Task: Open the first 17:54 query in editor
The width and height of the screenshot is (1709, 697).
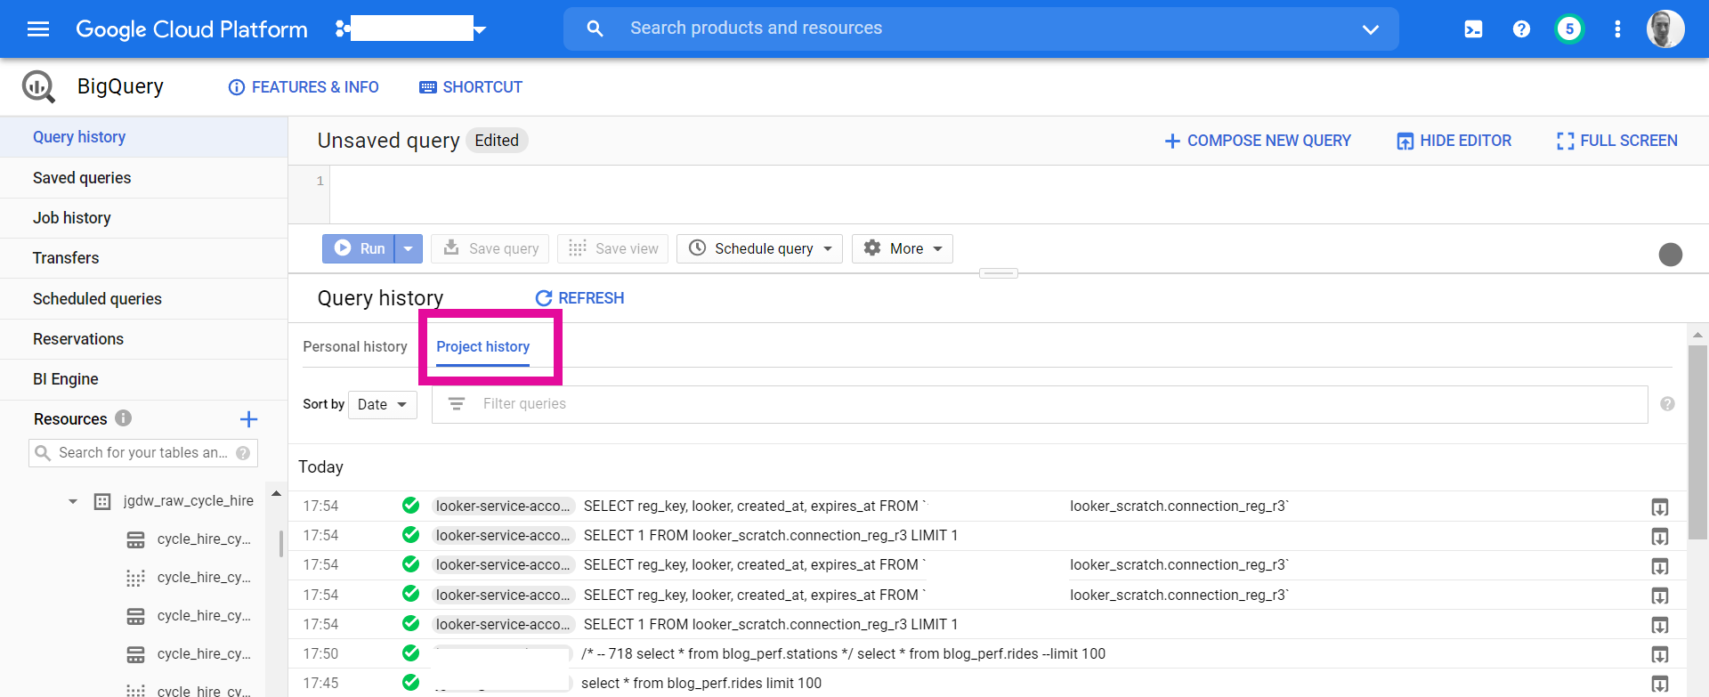Action: [x=1659, y=507]
